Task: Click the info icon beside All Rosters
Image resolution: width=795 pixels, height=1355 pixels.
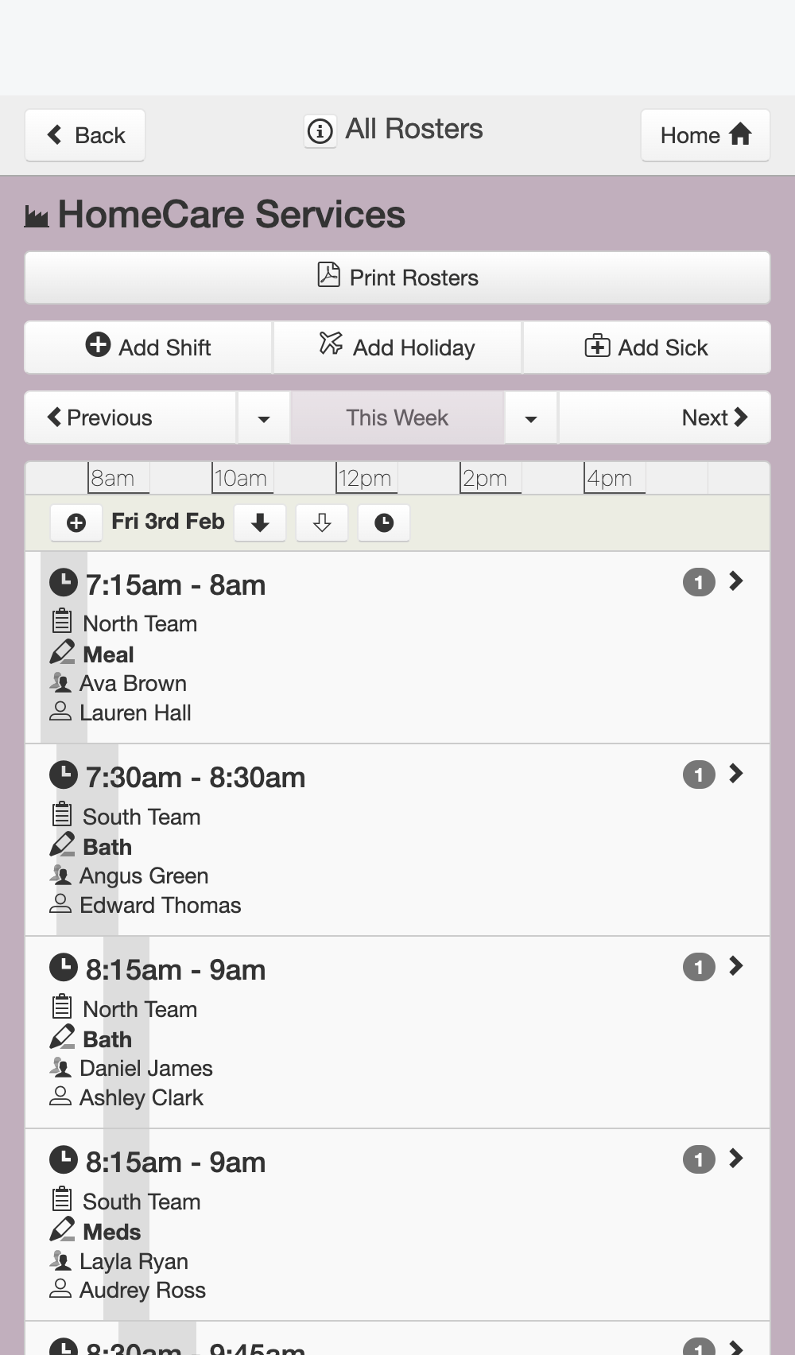Action: [320, 130]
